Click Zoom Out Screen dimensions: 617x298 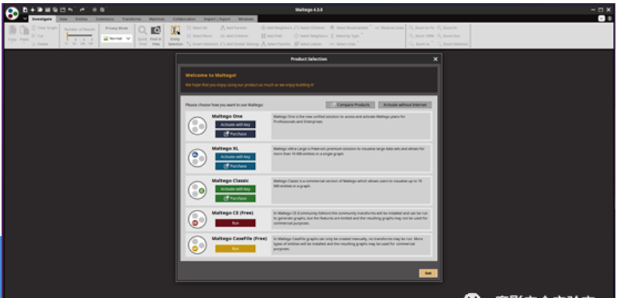tap(448, 36)
